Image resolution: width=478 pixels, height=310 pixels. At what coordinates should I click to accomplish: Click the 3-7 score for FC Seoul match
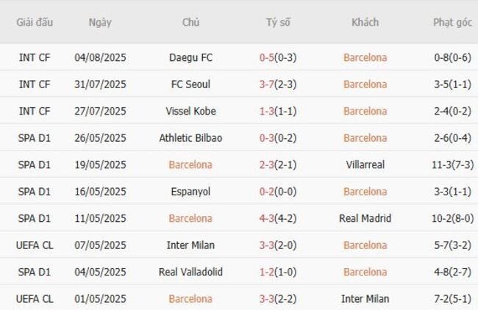pyautogui.click(x=267, y=84)
